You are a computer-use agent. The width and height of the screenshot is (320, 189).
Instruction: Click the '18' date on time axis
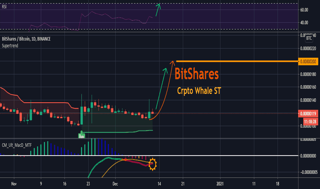point(277,184)
